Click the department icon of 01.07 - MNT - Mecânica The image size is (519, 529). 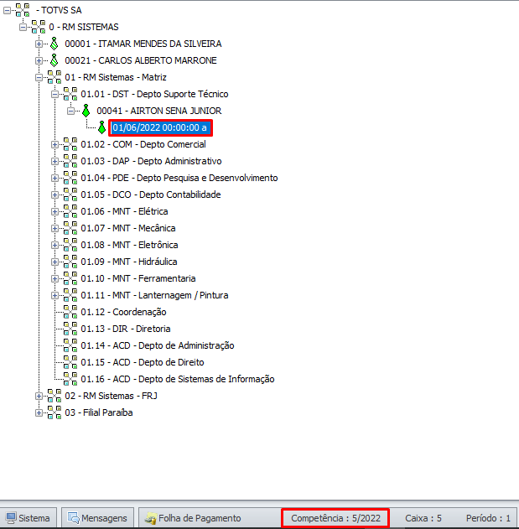point(70,228)
